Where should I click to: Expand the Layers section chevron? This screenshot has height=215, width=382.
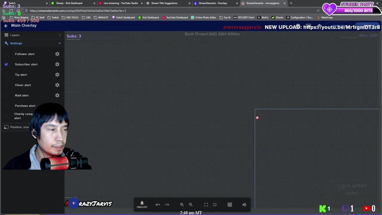[60, 35]
